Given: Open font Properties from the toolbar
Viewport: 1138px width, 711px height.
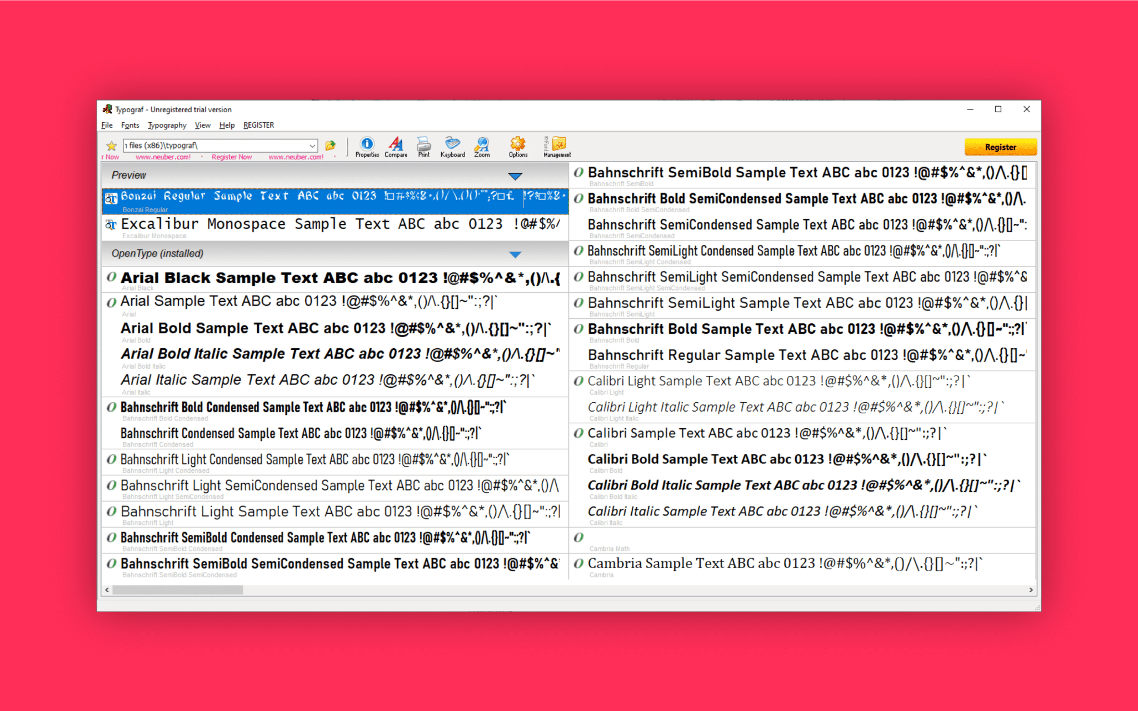Looking at the screenshot, I should click(367, 147).
